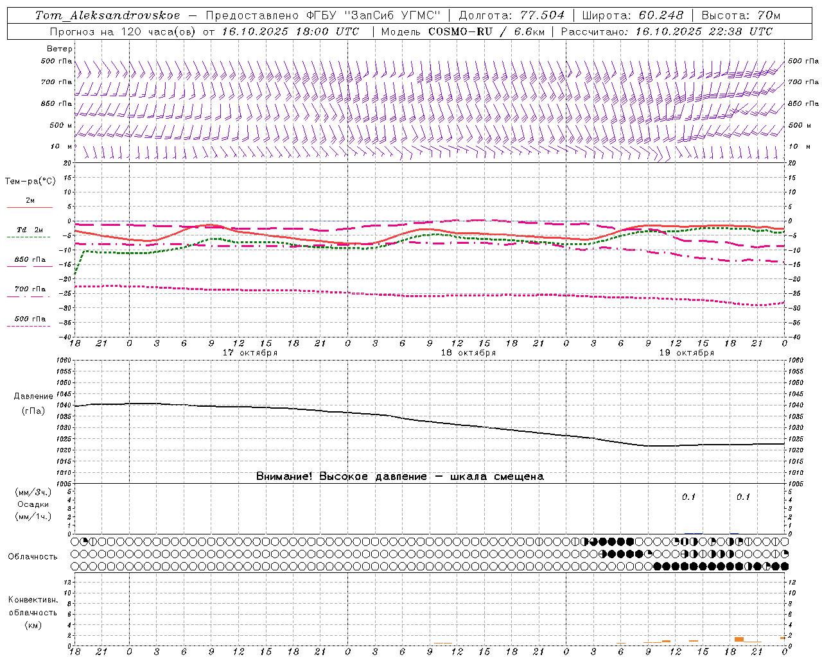Click the warning Внимание! Высокое давление — шкала смещена
Viewport: 822px width, 657px height.
[x=400, y=476]
